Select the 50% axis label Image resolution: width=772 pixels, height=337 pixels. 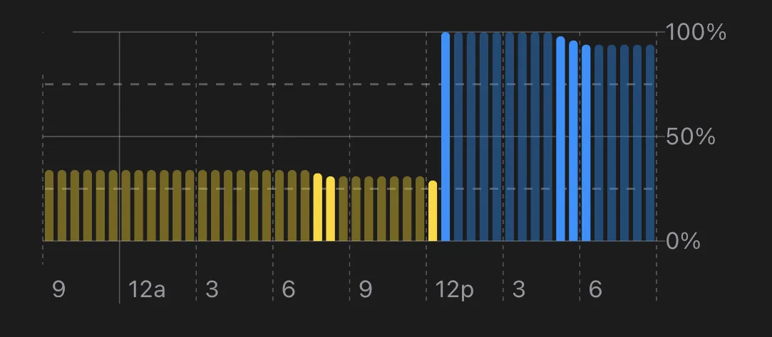tap(690, 137)
